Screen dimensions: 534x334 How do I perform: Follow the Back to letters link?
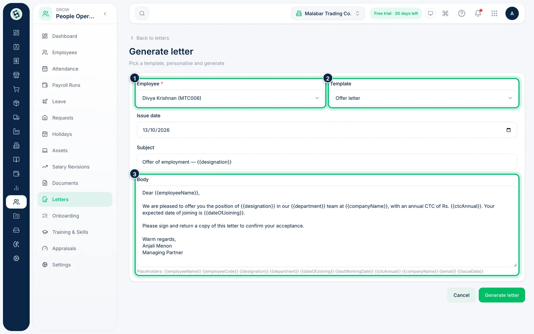[x=150, y=38]
